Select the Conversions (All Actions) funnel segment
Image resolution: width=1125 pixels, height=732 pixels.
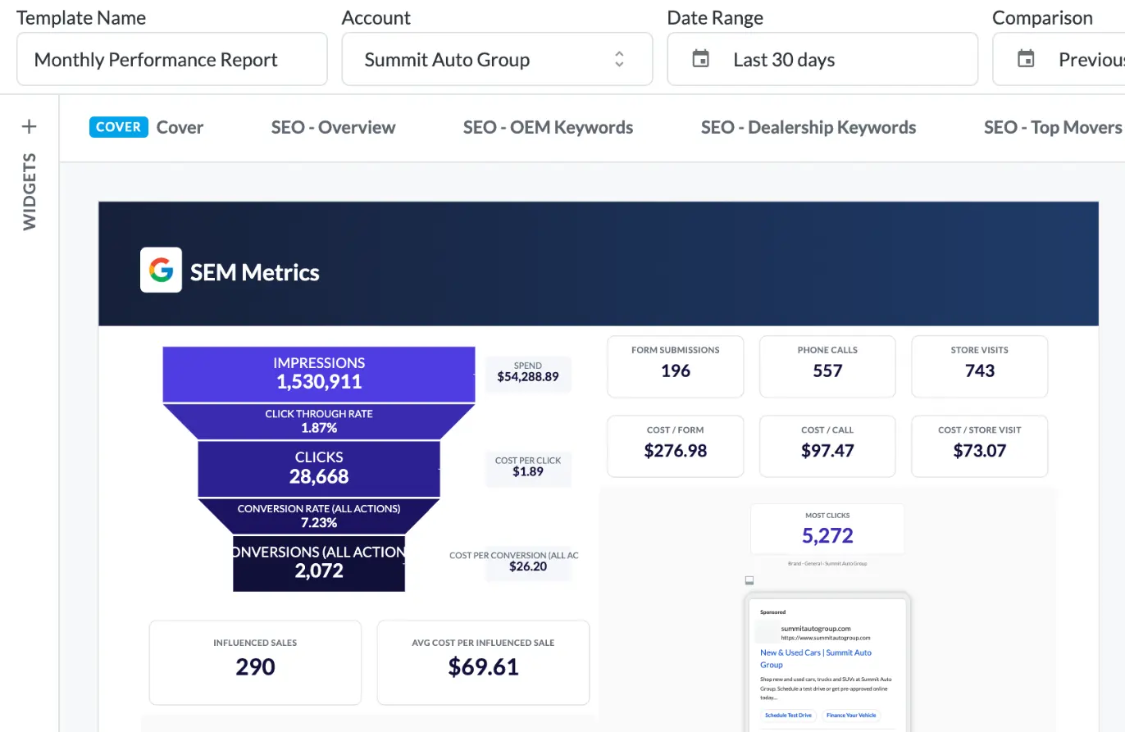point(319,562)
